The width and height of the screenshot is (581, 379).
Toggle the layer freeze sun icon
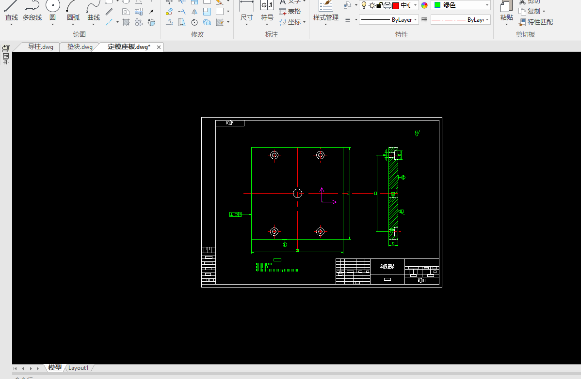click(x=372, y=5)
